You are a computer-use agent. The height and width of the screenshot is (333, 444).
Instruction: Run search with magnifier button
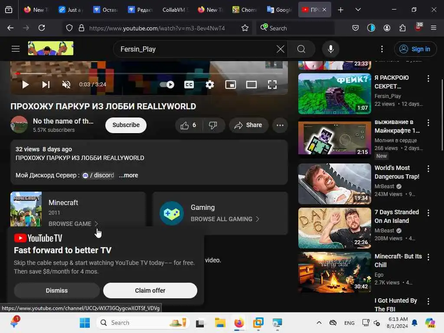pos(301,49)
